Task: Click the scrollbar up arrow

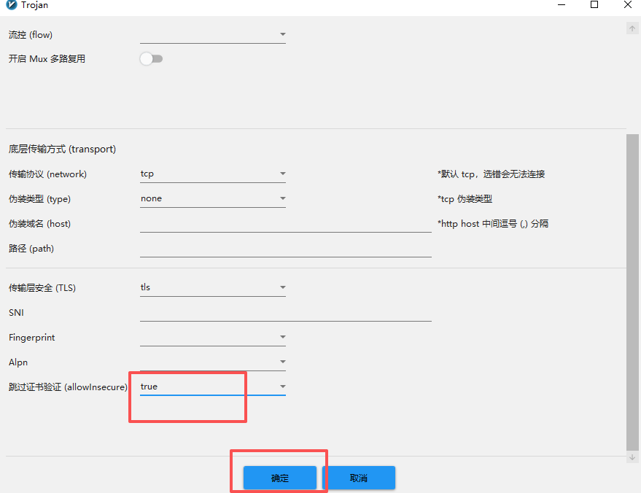Action: pos(632,28)
